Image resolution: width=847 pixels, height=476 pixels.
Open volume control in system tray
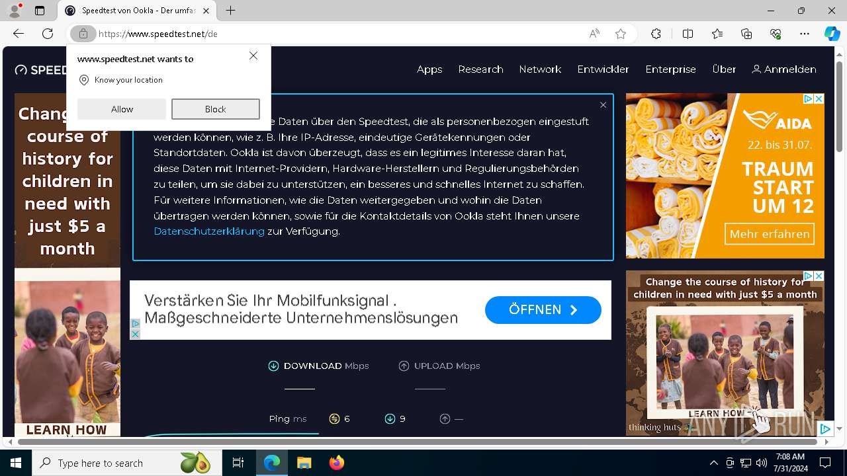762,463
